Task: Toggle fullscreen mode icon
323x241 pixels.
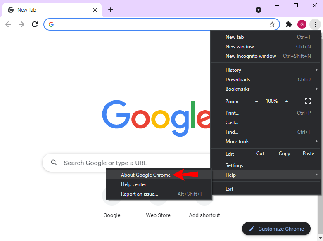Action: pos(308,101)
